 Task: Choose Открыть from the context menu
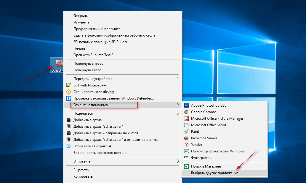[x=81, y=16]
